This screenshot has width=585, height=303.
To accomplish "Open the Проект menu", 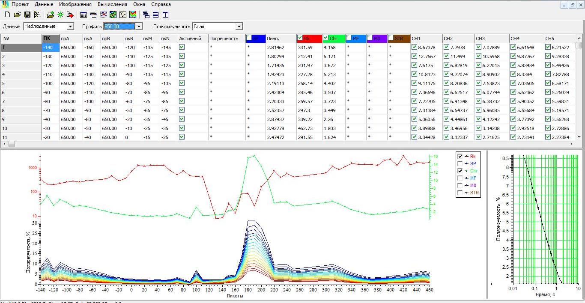I will coord(20,4).
